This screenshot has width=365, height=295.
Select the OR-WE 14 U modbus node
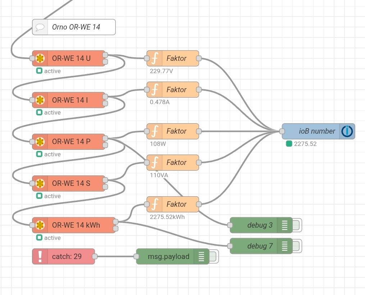click(x=69, y=58)
